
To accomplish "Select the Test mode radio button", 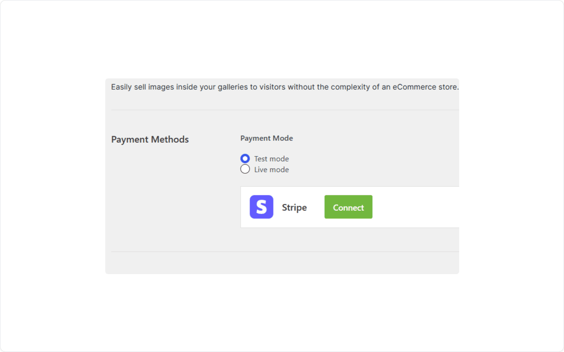I will click(245, 159).
